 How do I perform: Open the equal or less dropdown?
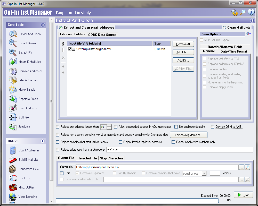click(194, 173)
